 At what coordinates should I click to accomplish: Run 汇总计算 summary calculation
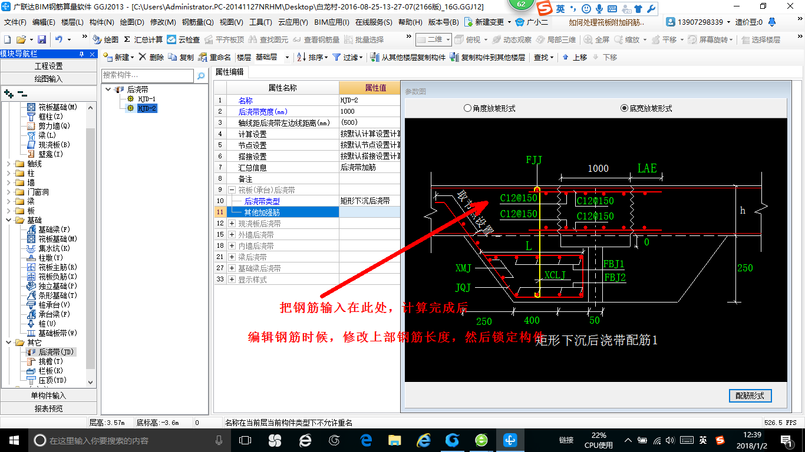coord(143,39)
